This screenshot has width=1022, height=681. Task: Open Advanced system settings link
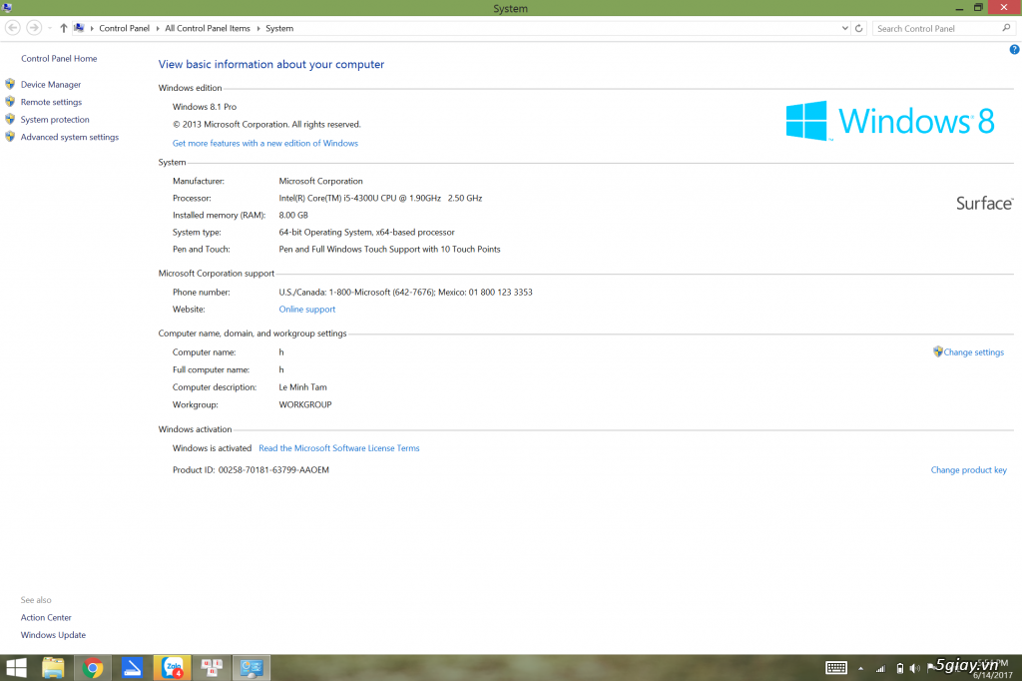(69, 137)
